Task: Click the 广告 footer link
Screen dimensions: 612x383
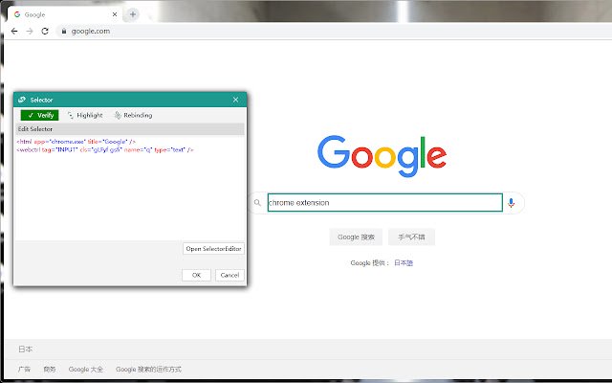Action: 24,369
